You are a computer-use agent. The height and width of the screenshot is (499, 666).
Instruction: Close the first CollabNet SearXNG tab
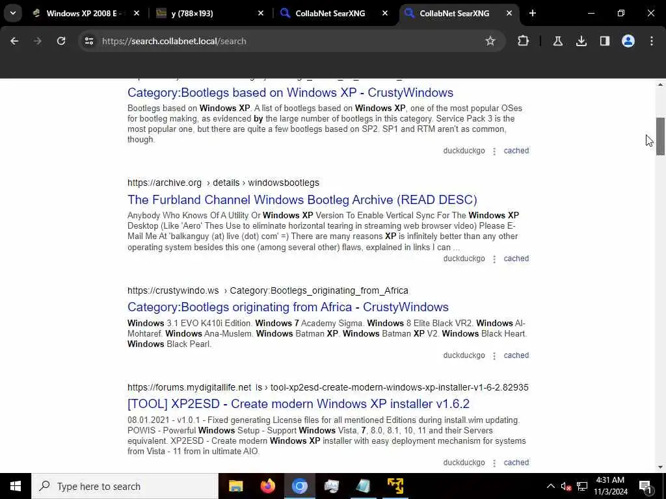click(385, 13)
